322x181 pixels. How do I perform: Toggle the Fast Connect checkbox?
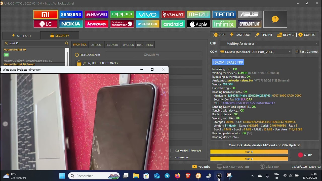point(297,52)
